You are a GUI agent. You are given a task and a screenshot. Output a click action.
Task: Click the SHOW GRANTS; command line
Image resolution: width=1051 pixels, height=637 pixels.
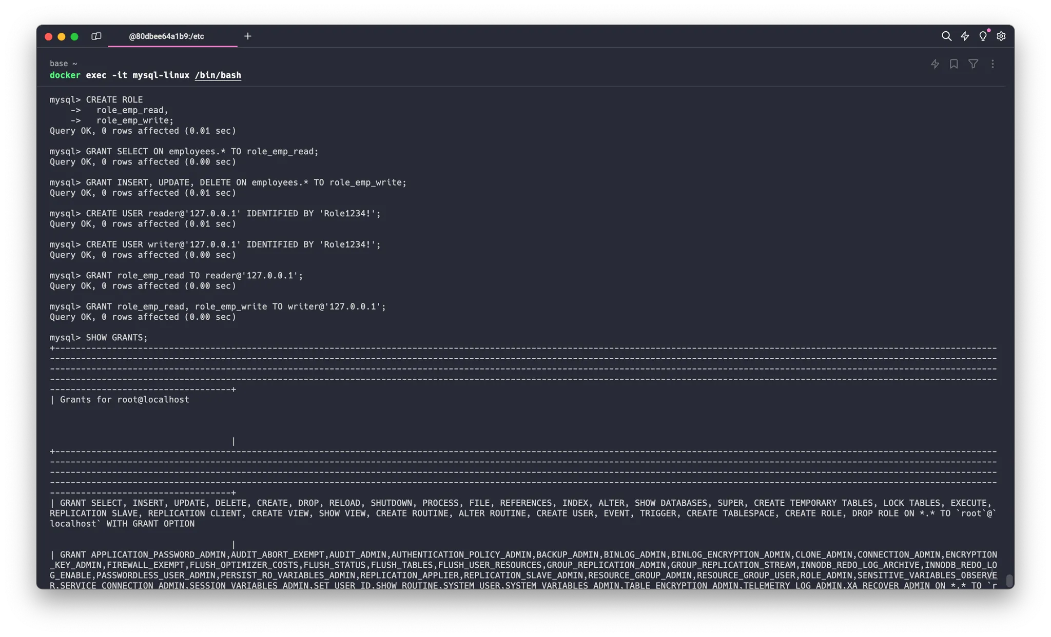(x=116, y=338)
